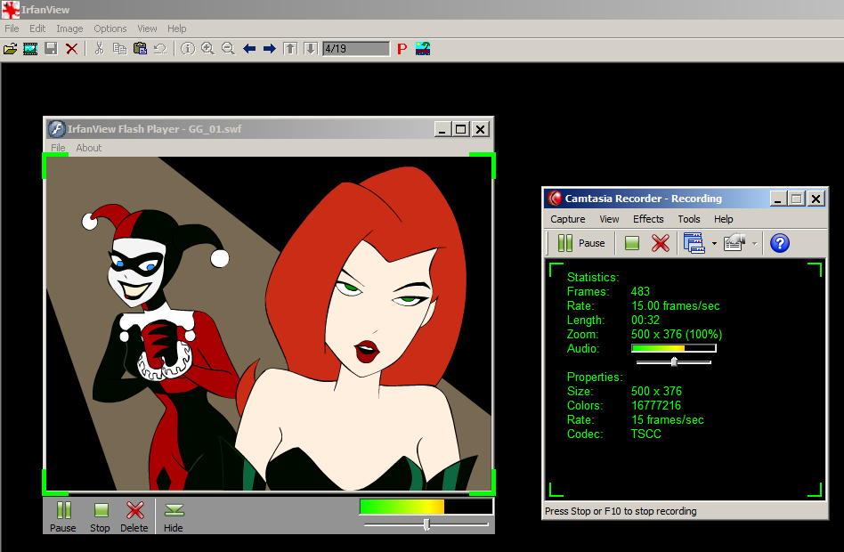Click the Cut scissors icon
The image size is (844, 552).
click(99, 49)
